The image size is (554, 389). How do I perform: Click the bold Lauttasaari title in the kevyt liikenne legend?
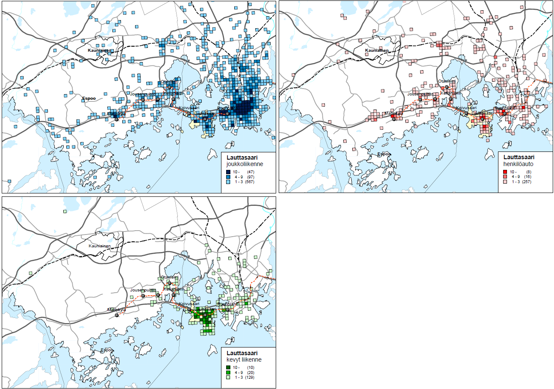coord(242,353)
